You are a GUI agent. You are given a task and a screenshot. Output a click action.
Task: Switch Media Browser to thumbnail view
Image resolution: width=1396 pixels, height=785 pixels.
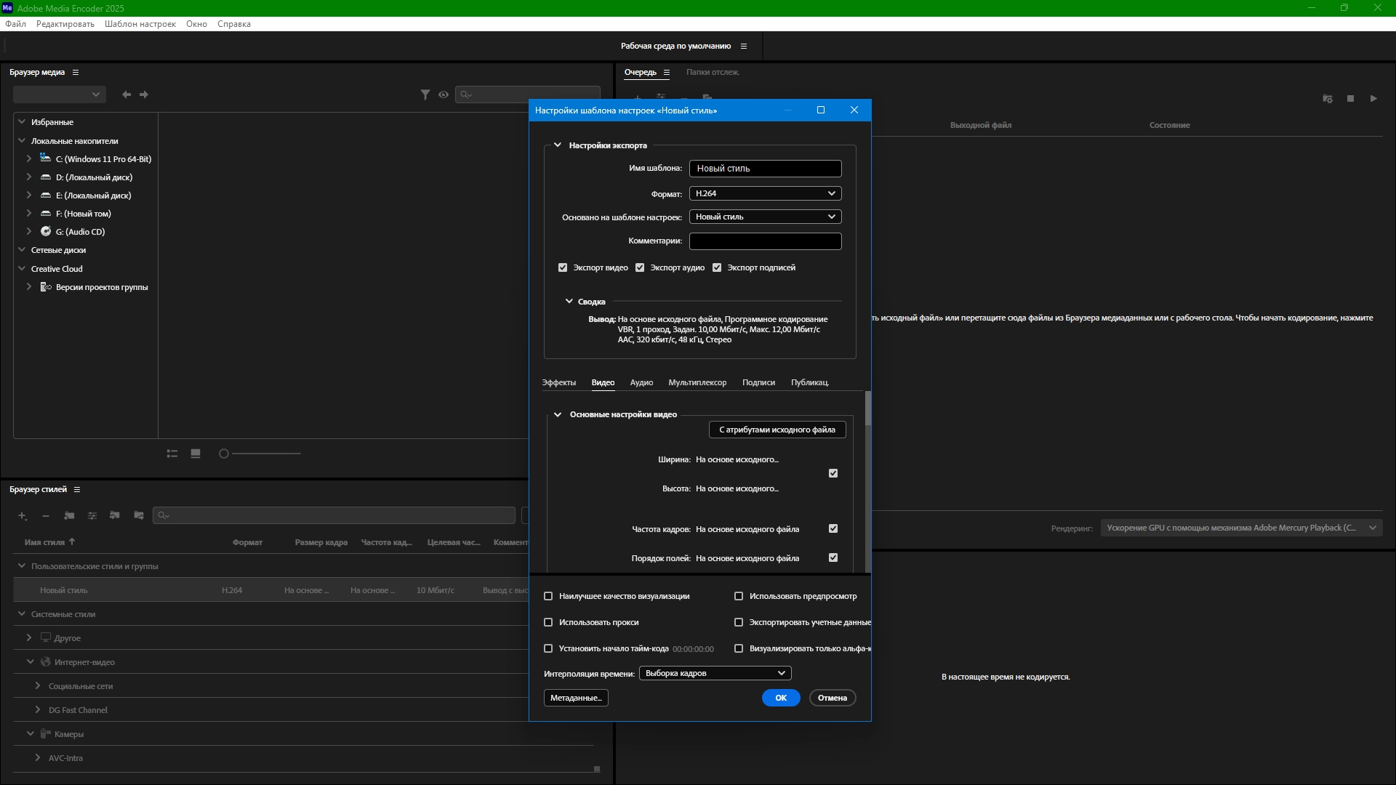pyautogui.click(x=196, y=454)
